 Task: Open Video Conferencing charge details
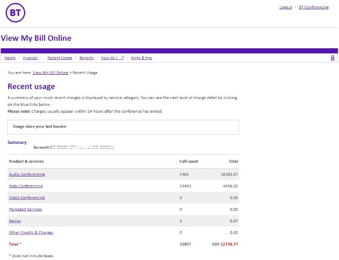[27, 198]
